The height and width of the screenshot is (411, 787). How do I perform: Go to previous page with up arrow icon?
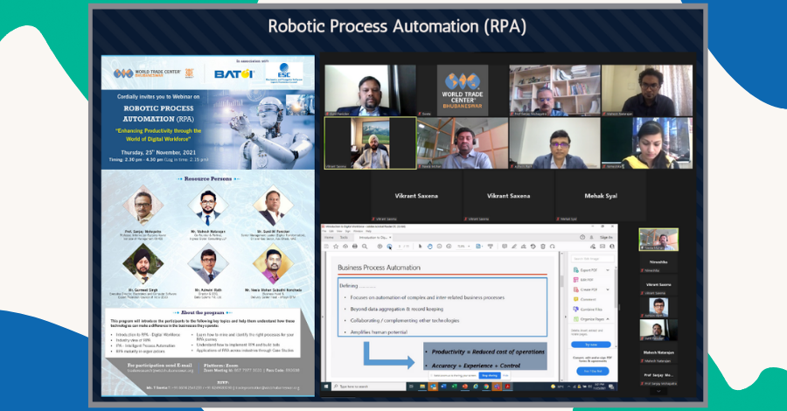pyautogui.click(x=380, y=247)
